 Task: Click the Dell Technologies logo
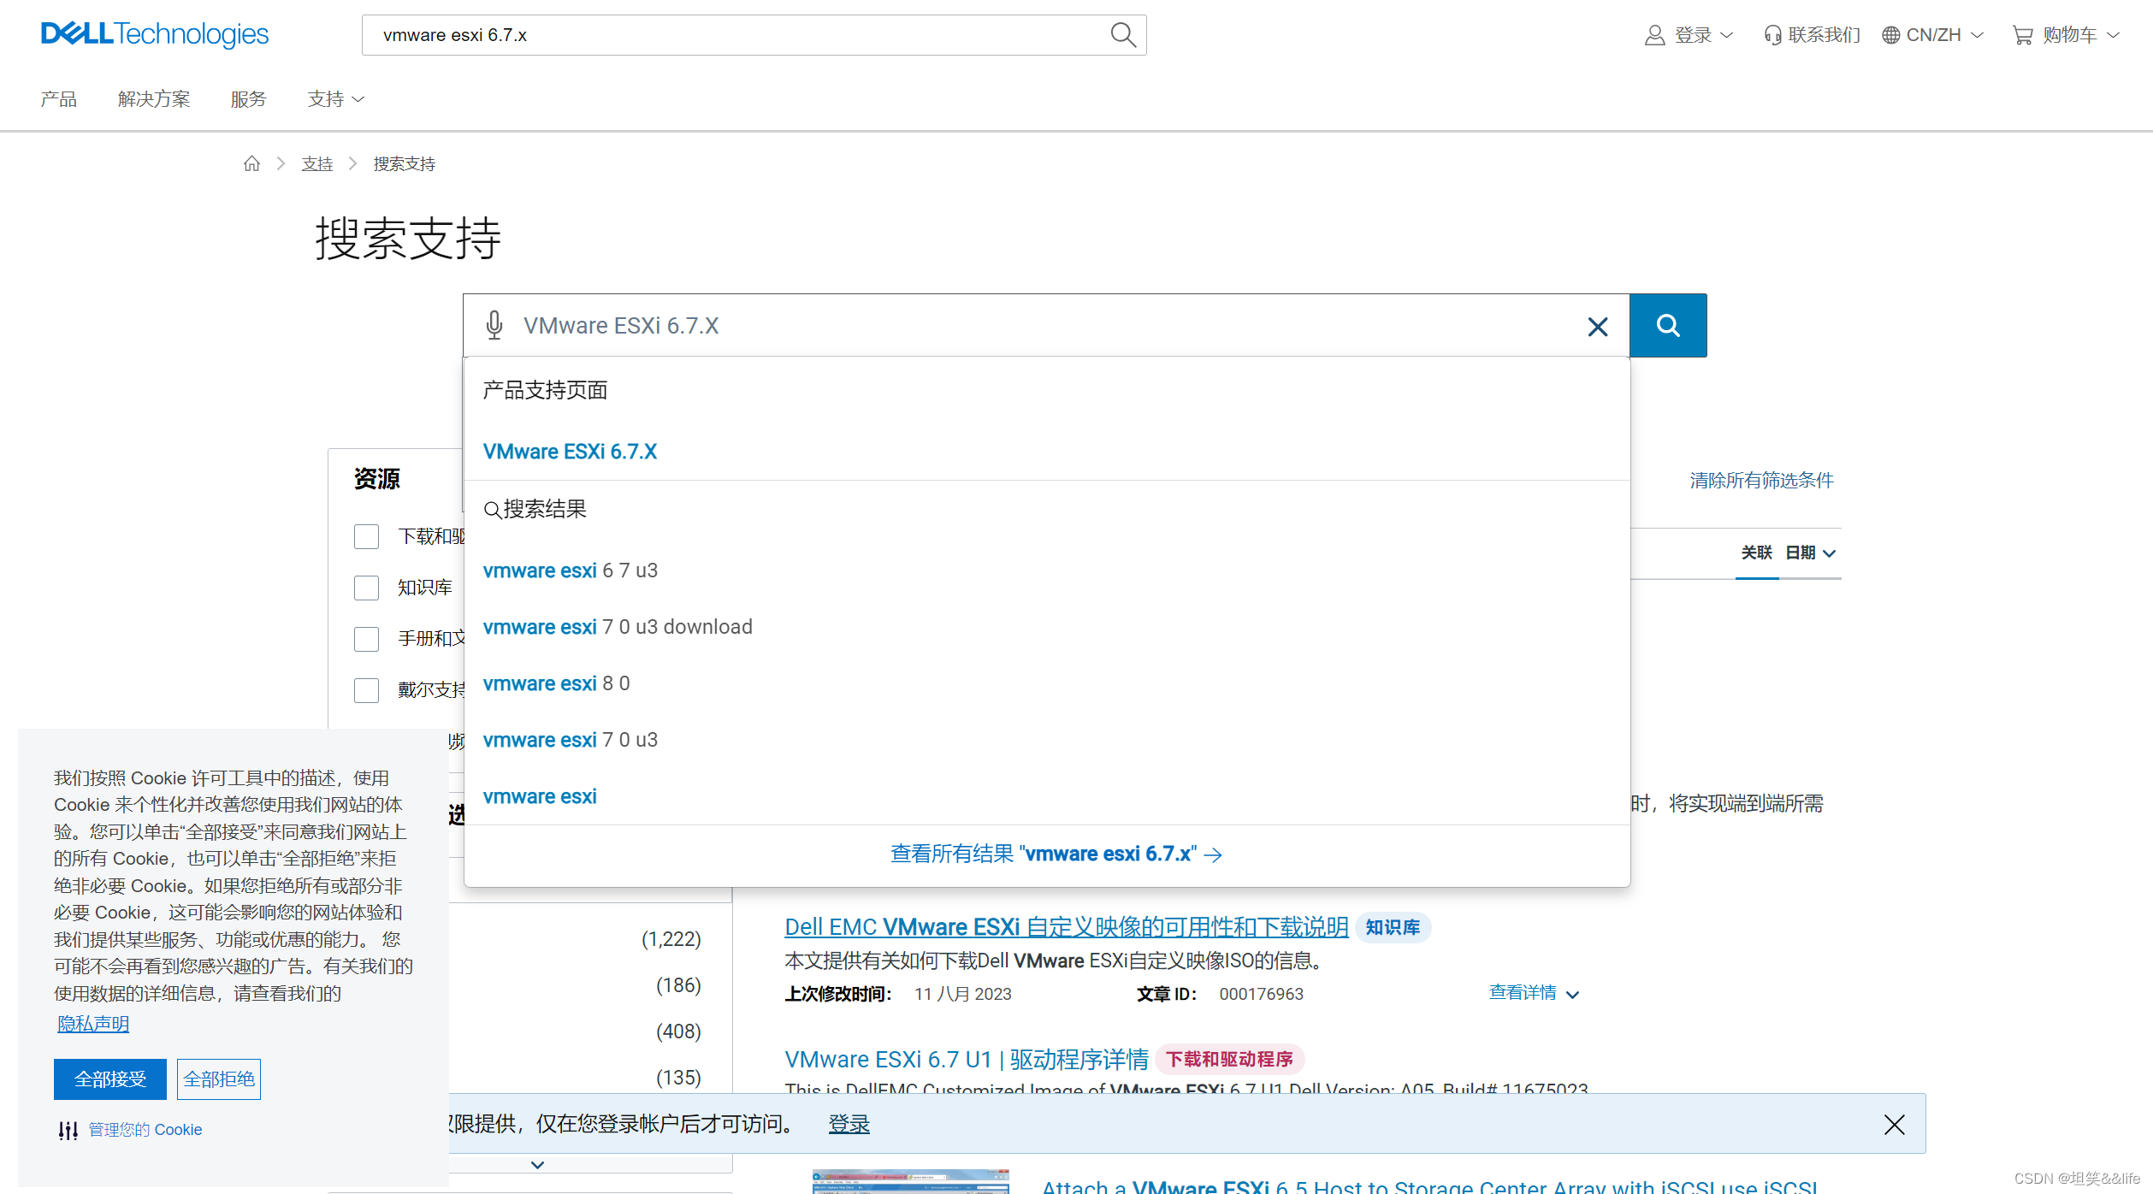pos(155,34)
